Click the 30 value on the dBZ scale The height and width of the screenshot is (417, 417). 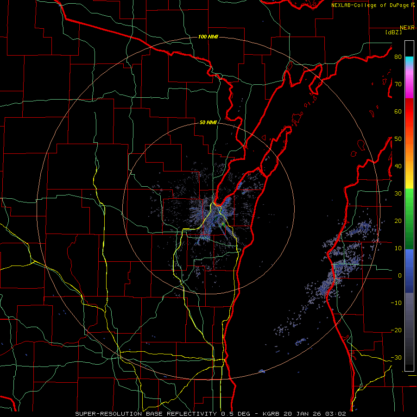pyautogui.click(x=398, y=194)
